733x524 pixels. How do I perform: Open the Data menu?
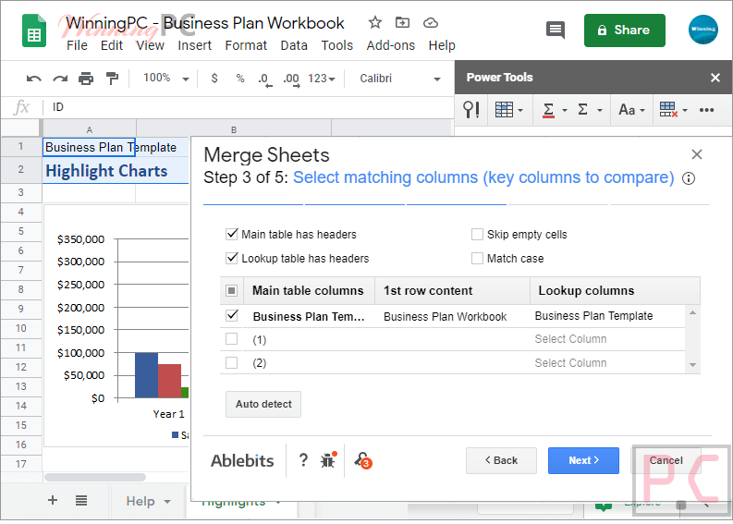coord(294,46)
